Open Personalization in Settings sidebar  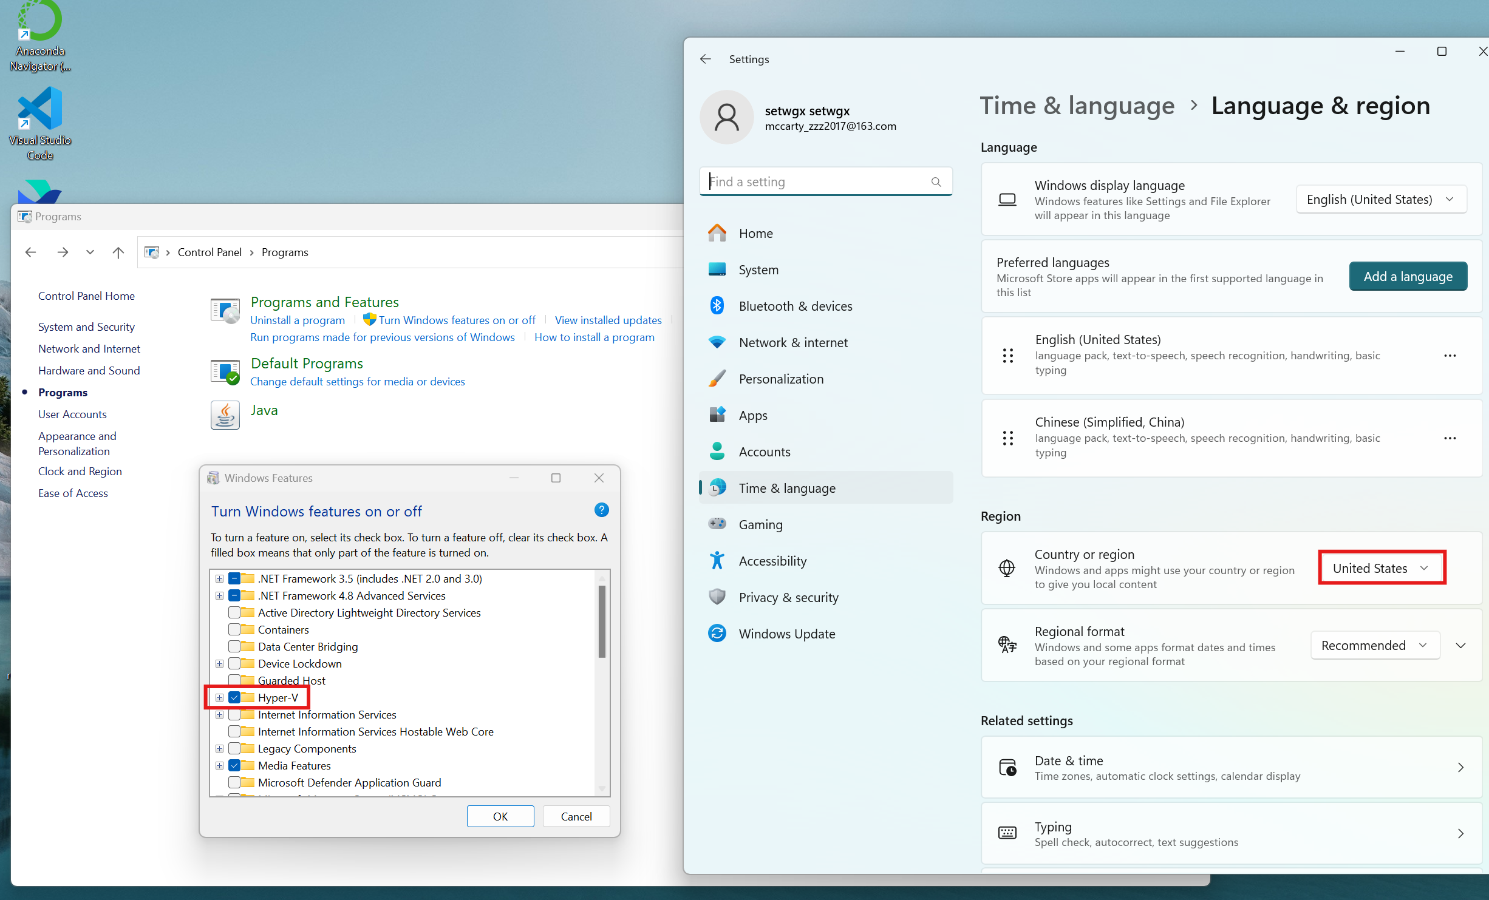coord(826,379)
